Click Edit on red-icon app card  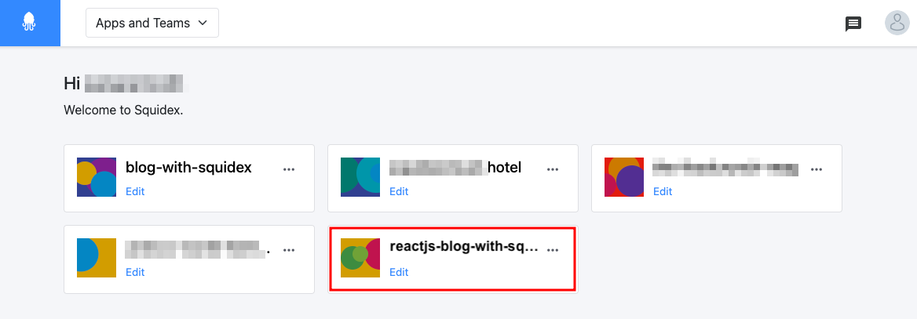663,191
